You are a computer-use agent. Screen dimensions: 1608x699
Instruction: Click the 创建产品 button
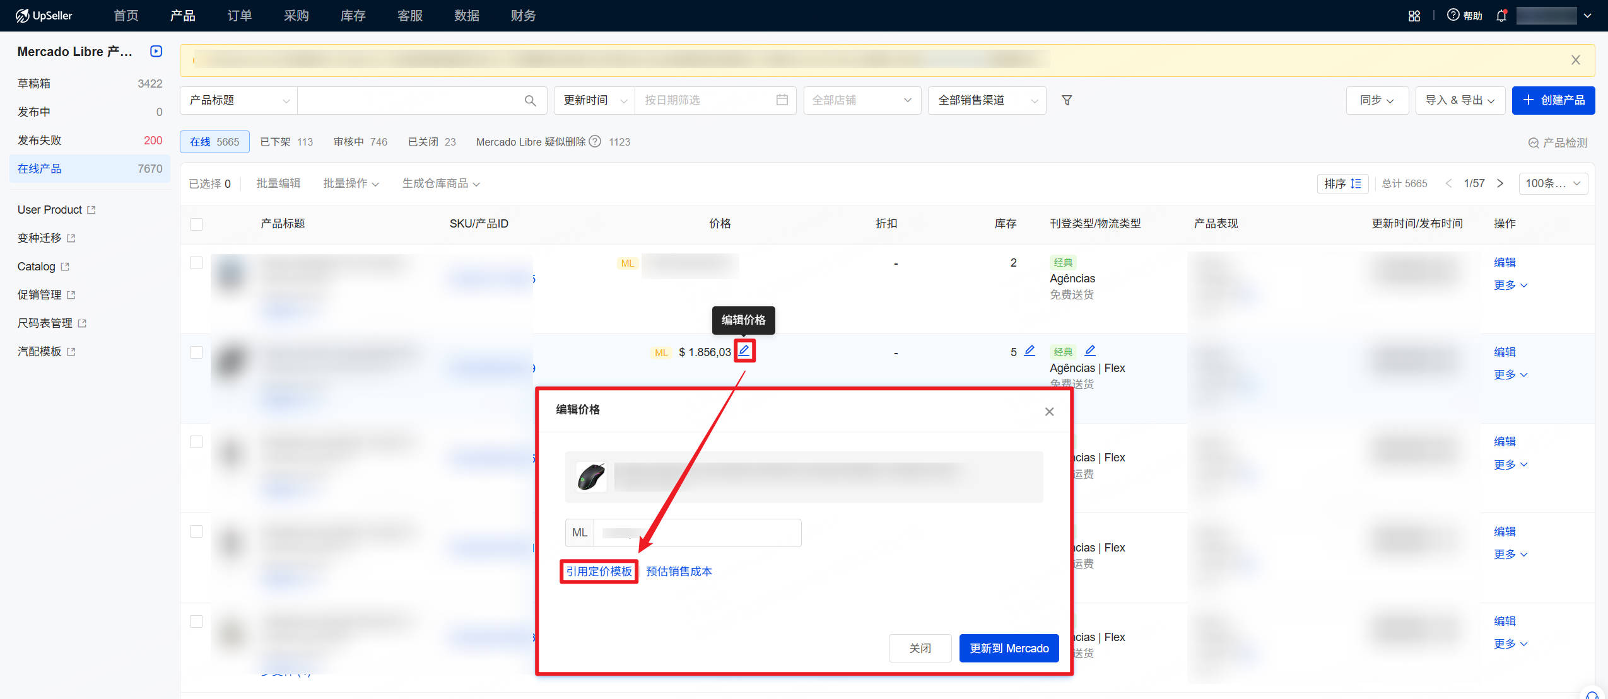tap(1553, 100)
